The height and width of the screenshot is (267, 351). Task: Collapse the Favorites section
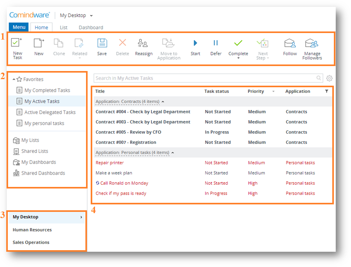(x=14, y=79)
